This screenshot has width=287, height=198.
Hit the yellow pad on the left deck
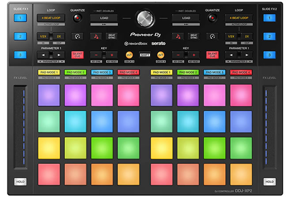tap(49, 148)
